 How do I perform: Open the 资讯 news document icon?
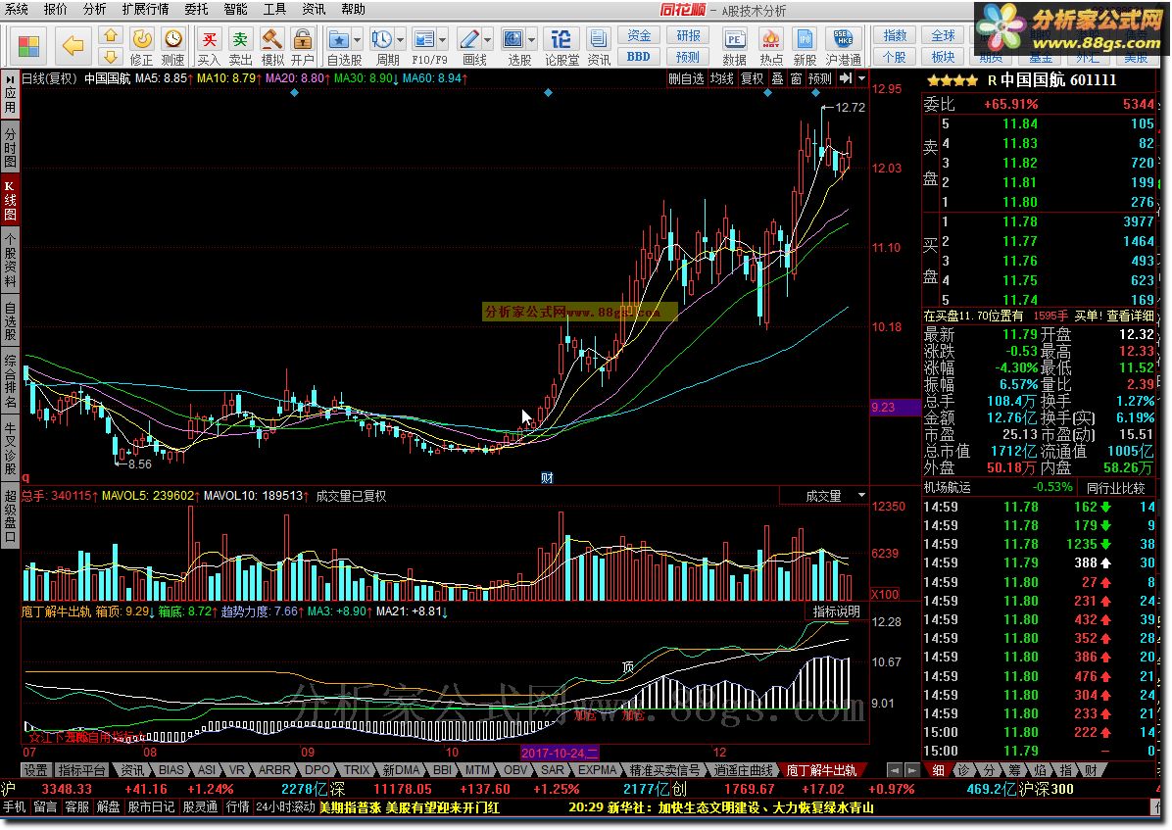click(x=598, y=38)
